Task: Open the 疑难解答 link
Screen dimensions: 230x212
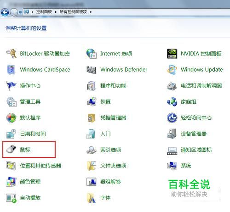Action: pyautogui.click(x=110, y=182)
